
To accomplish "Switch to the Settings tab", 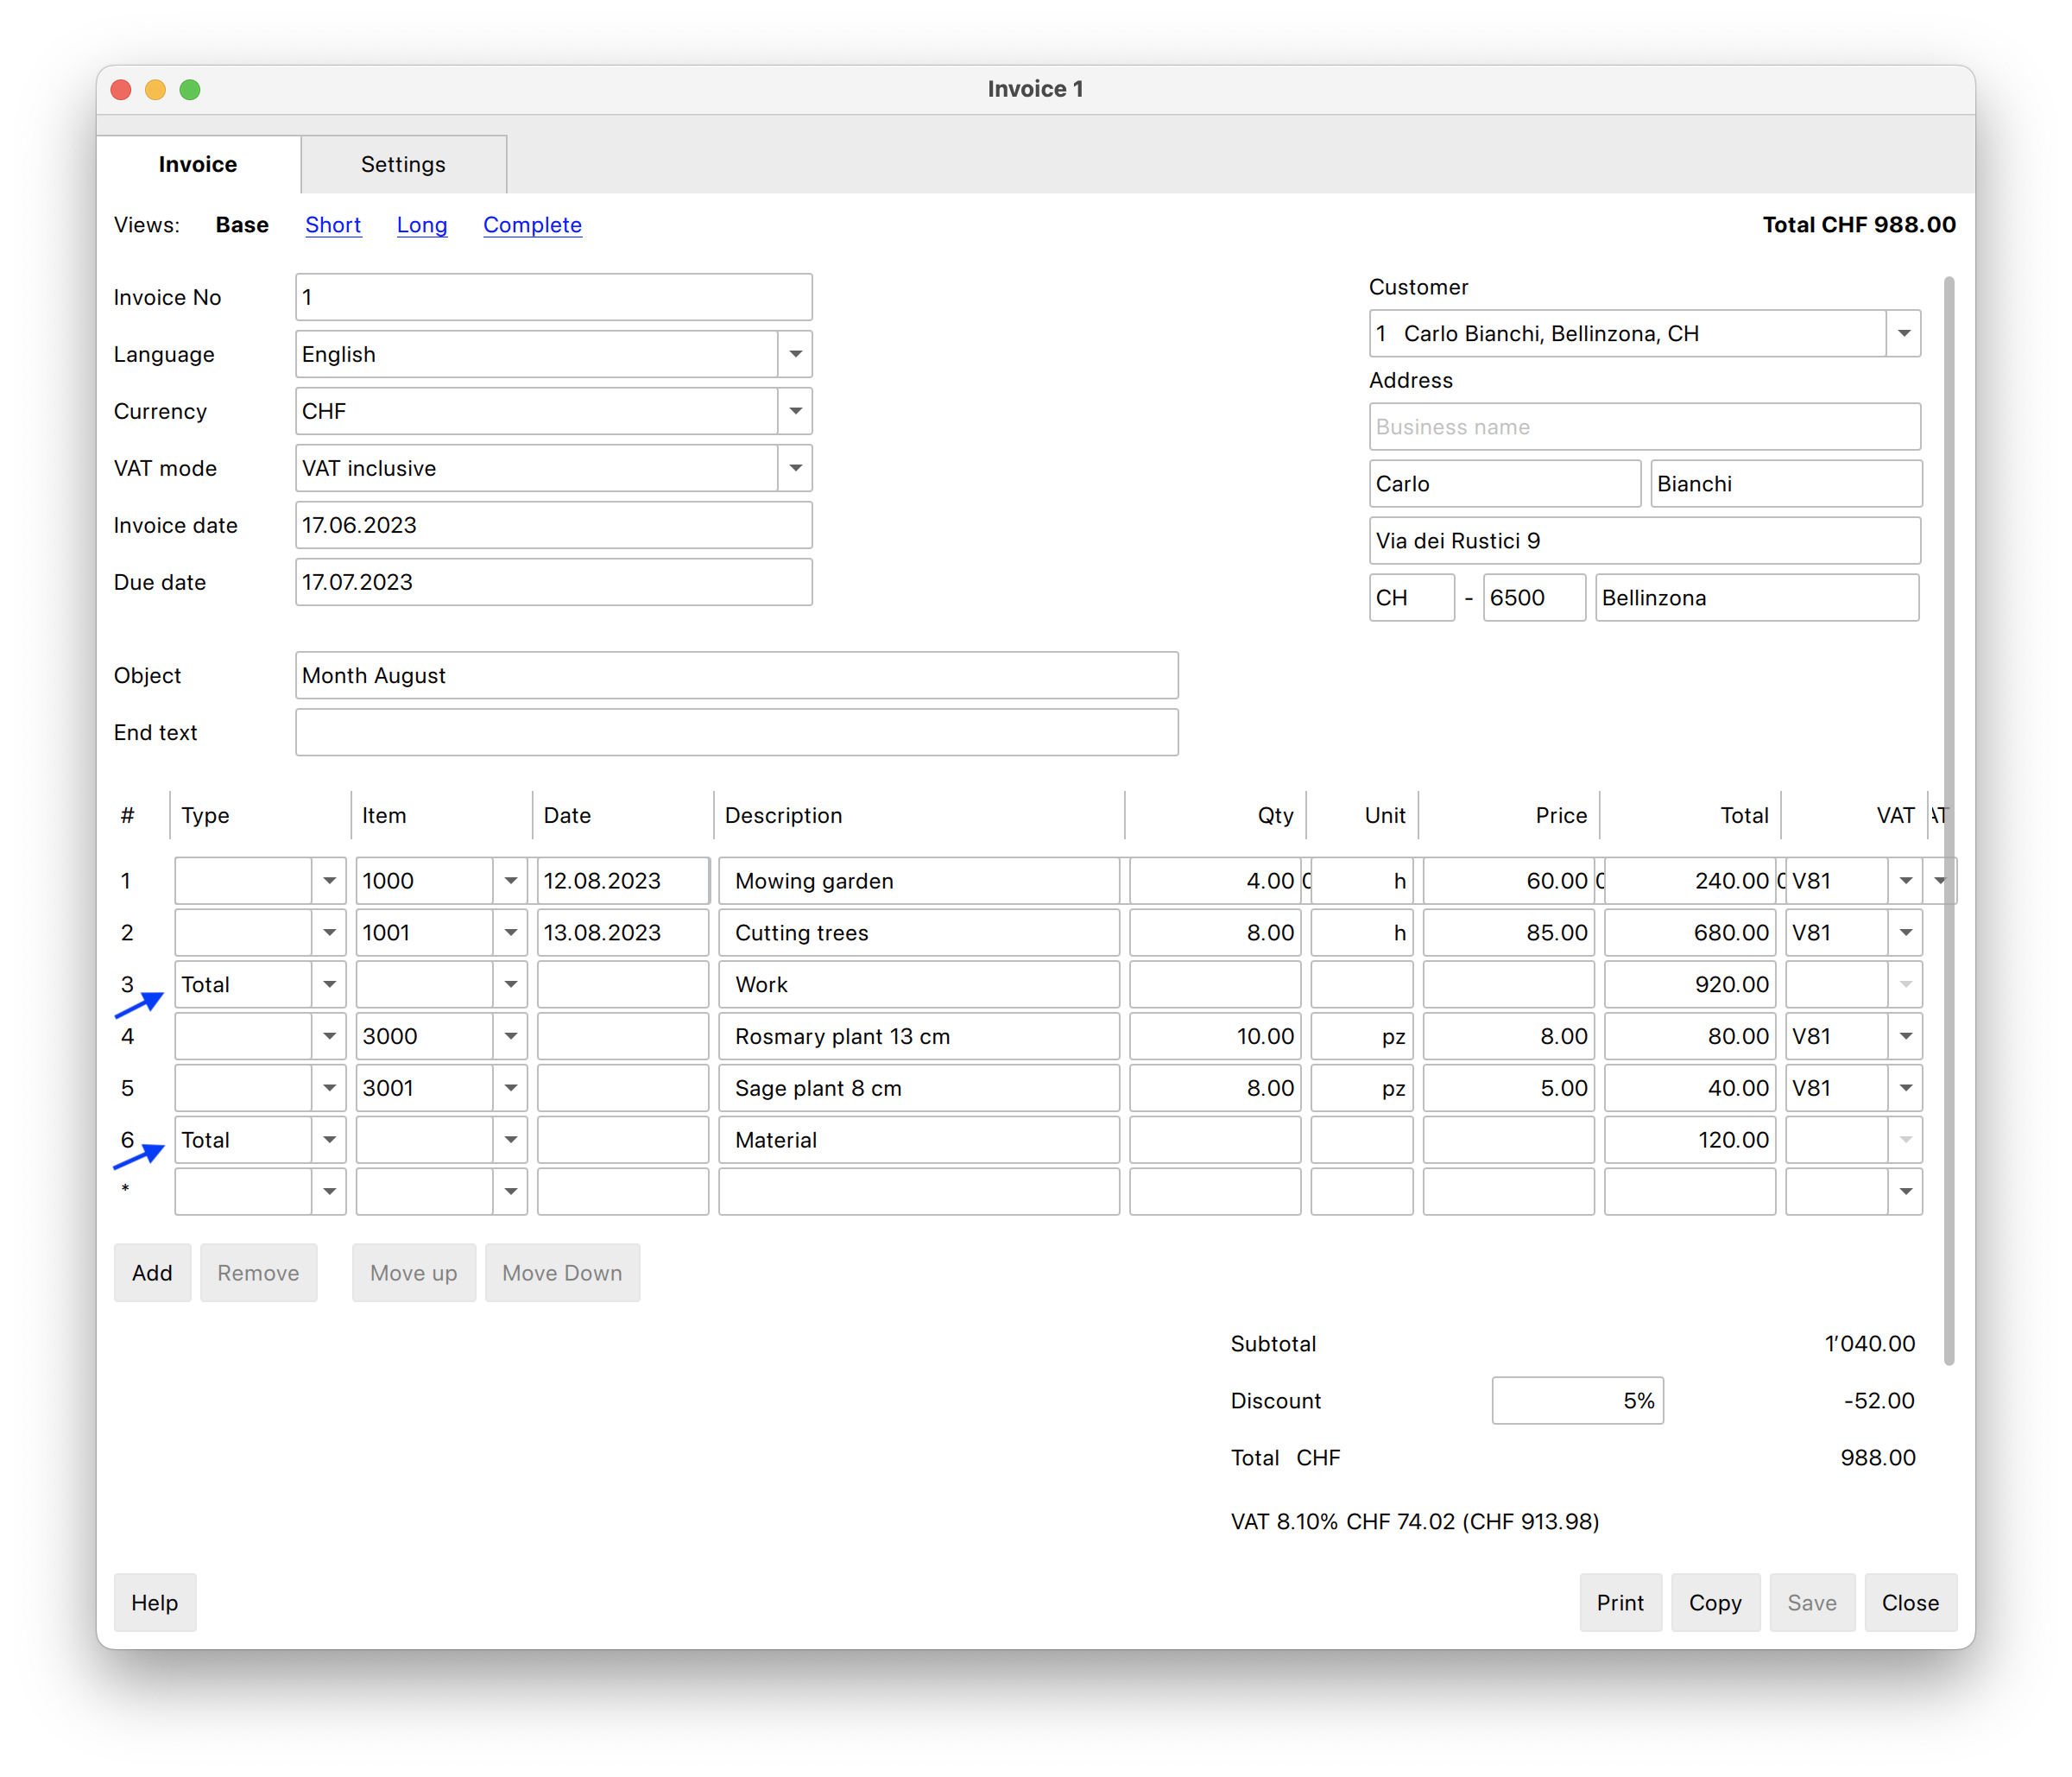I will [x=402, y=164].
